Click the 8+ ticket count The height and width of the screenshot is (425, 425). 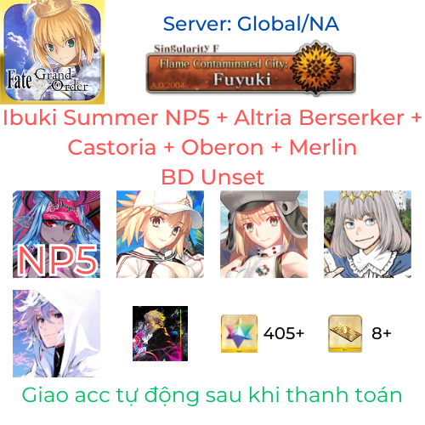pos(382,333)
